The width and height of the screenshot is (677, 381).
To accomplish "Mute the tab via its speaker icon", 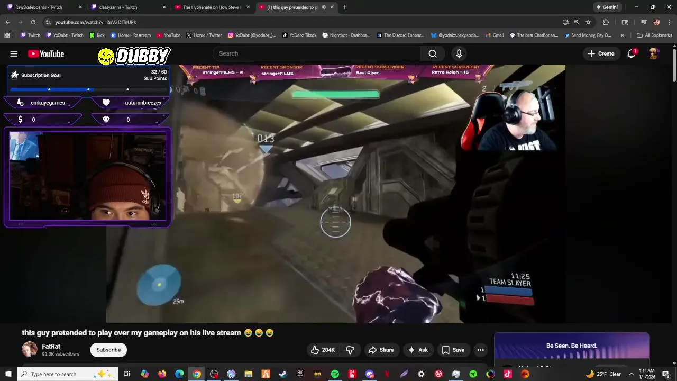I will click(x=324, y=7).
